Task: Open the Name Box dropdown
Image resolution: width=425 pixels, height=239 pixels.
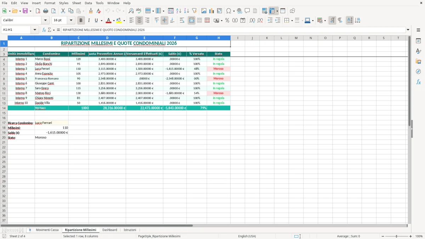Action: 35,30
